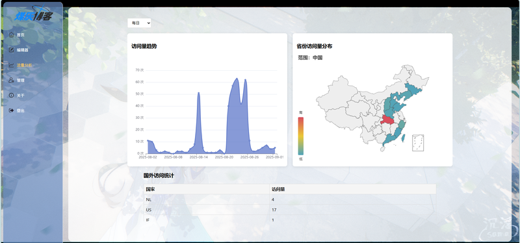Open the 关于 about link text
This screenshot has height=243, width=520.
(21, 96)
